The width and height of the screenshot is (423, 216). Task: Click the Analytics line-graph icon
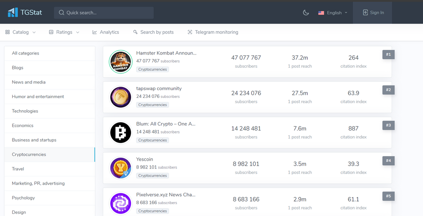95,32
